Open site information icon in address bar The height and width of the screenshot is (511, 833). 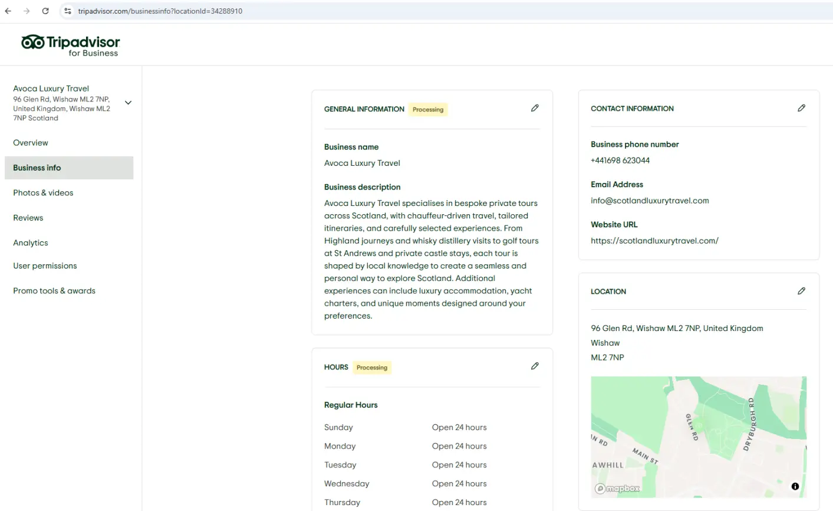tap(68, 11)
